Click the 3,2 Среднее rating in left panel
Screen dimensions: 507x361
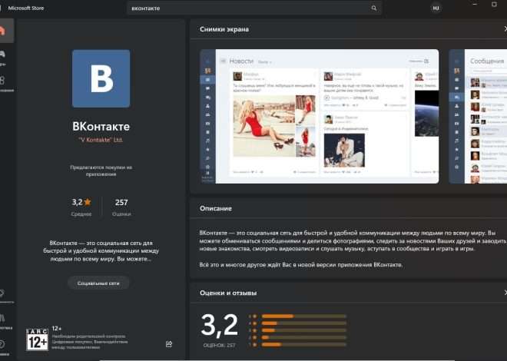pyautogui.click(x=81, y=206)
